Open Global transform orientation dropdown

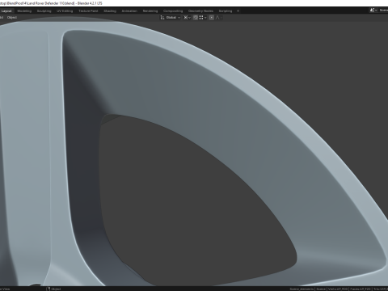(x=171, y=18)
